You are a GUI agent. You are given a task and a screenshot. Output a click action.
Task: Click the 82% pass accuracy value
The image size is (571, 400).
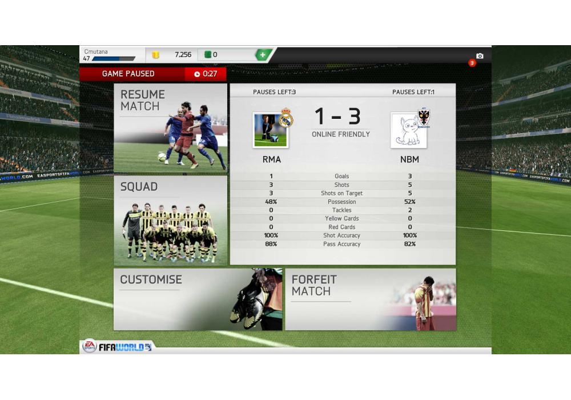409,244
